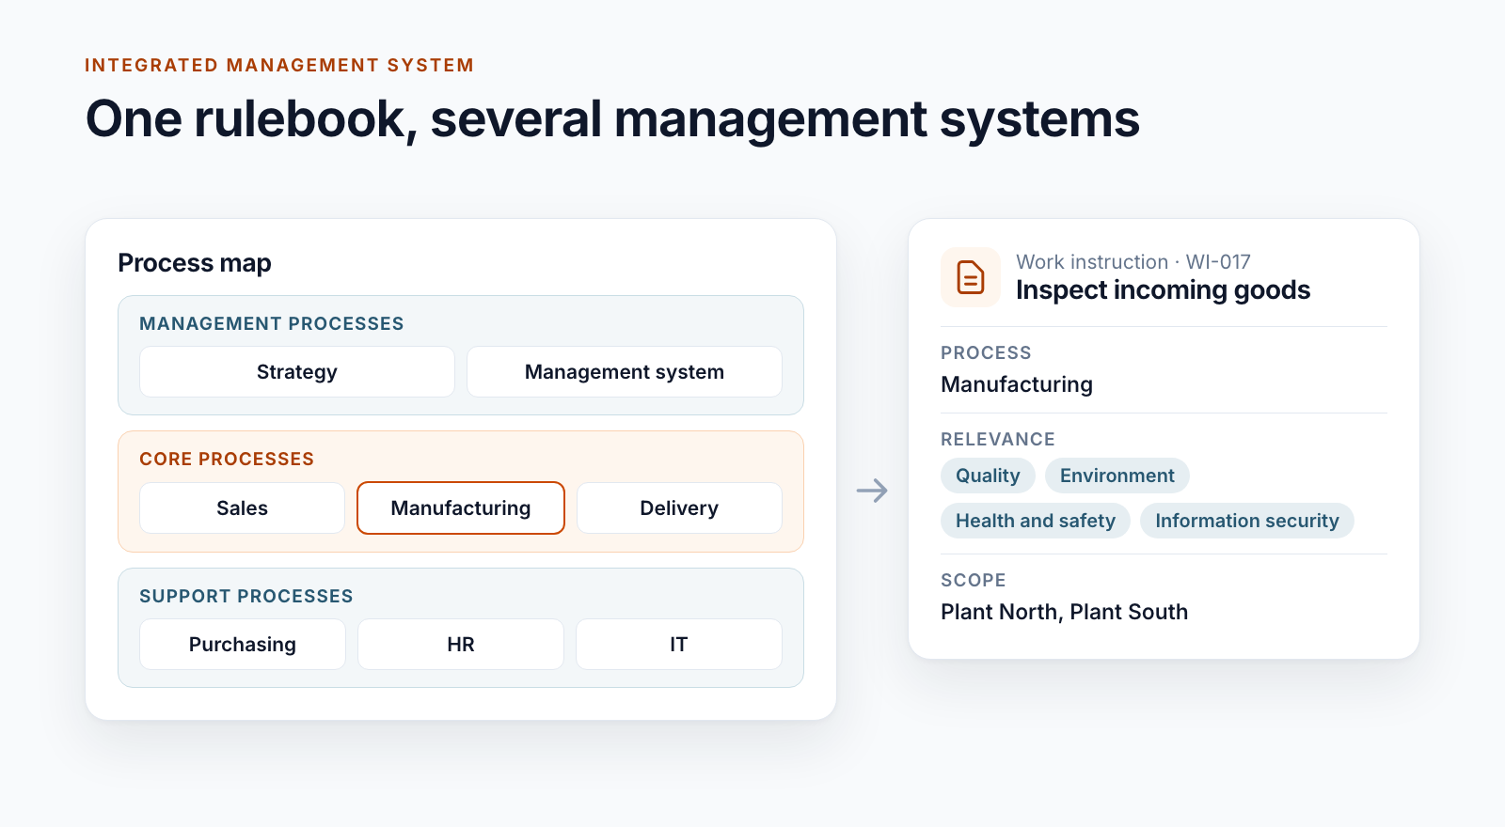
Task: Open the Strategy process tile
Action: pos(297,372)
